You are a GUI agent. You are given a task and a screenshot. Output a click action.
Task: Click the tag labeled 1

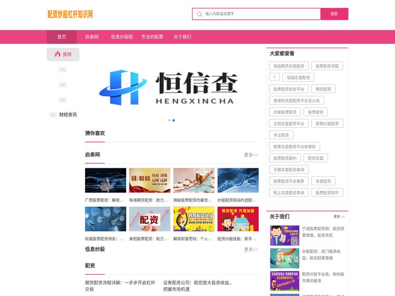[x=274, y=77]
